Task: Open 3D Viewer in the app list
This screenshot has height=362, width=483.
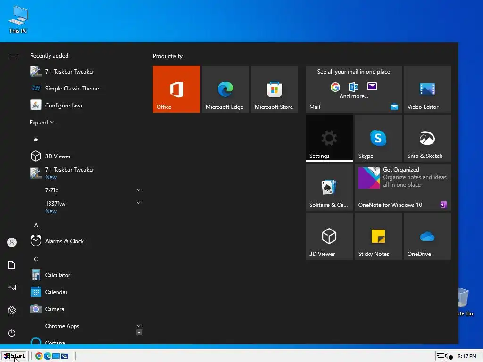Action: [x=86, y=156]
